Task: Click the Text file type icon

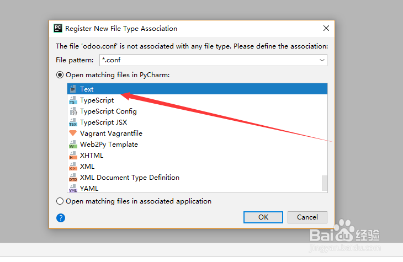Action: click(73, 89)
